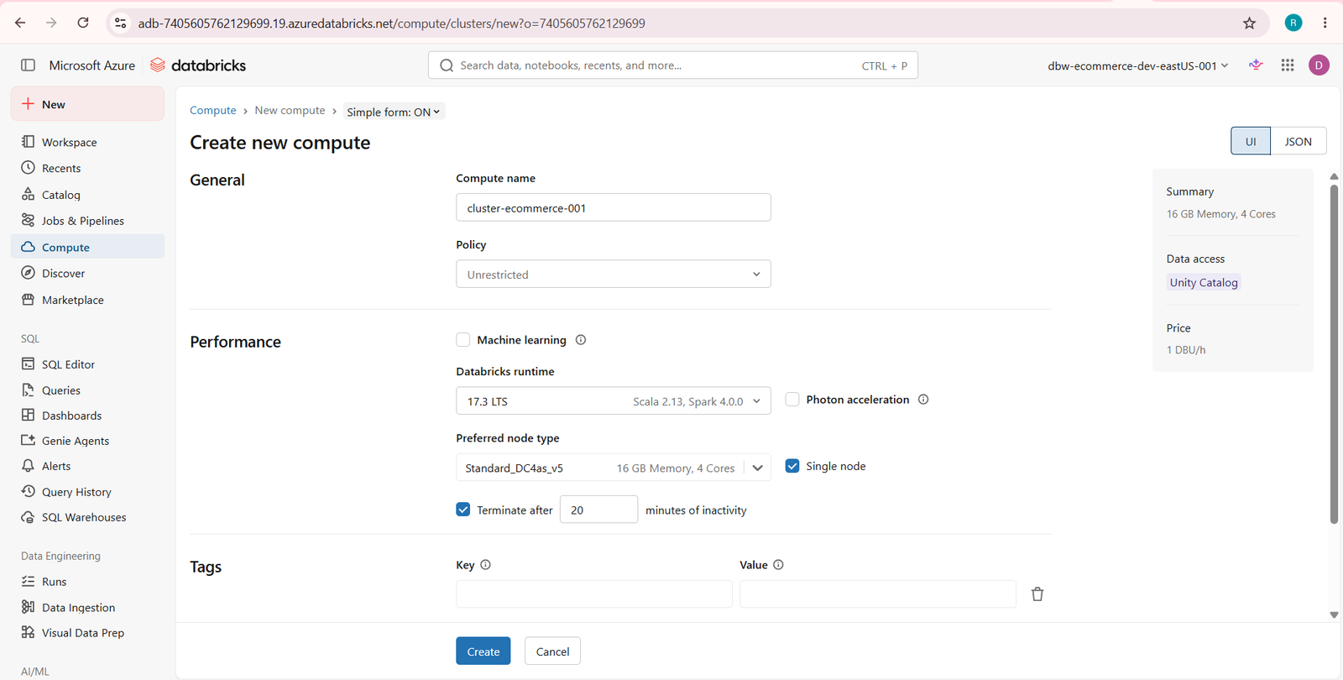Collapse sidebar using the panel icon
The width and height of the screenshot is (1343, 680).
pos(28,65)
